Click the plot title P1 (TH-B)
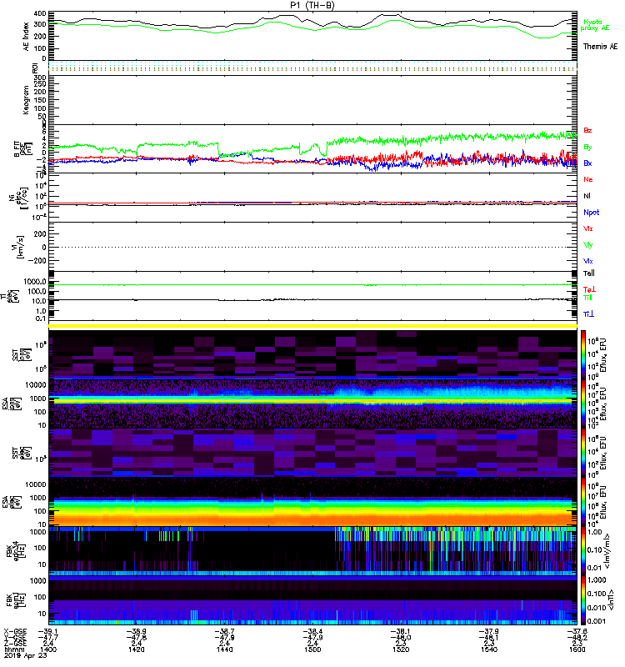The image size is (625, 667). tap(312, 5)
